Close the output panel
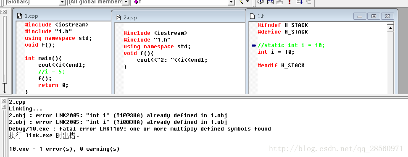The height and width of the screenshot is (157, 408). click(x=4, y=101)
